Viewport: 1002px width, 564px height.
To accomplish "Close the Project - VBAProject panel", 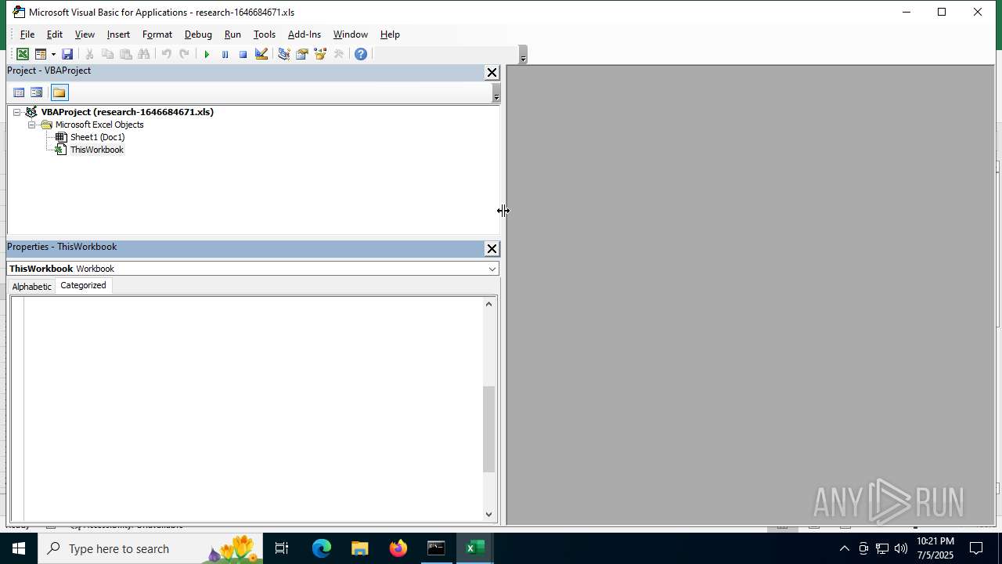I will 492,73.
